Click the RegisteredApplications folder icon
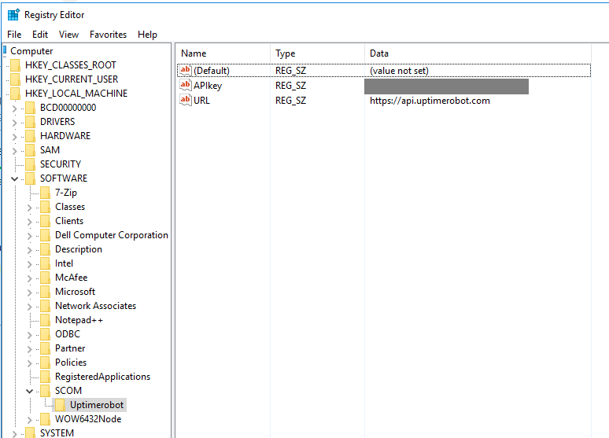The image size is (609, 438). [x=45, y=377]
